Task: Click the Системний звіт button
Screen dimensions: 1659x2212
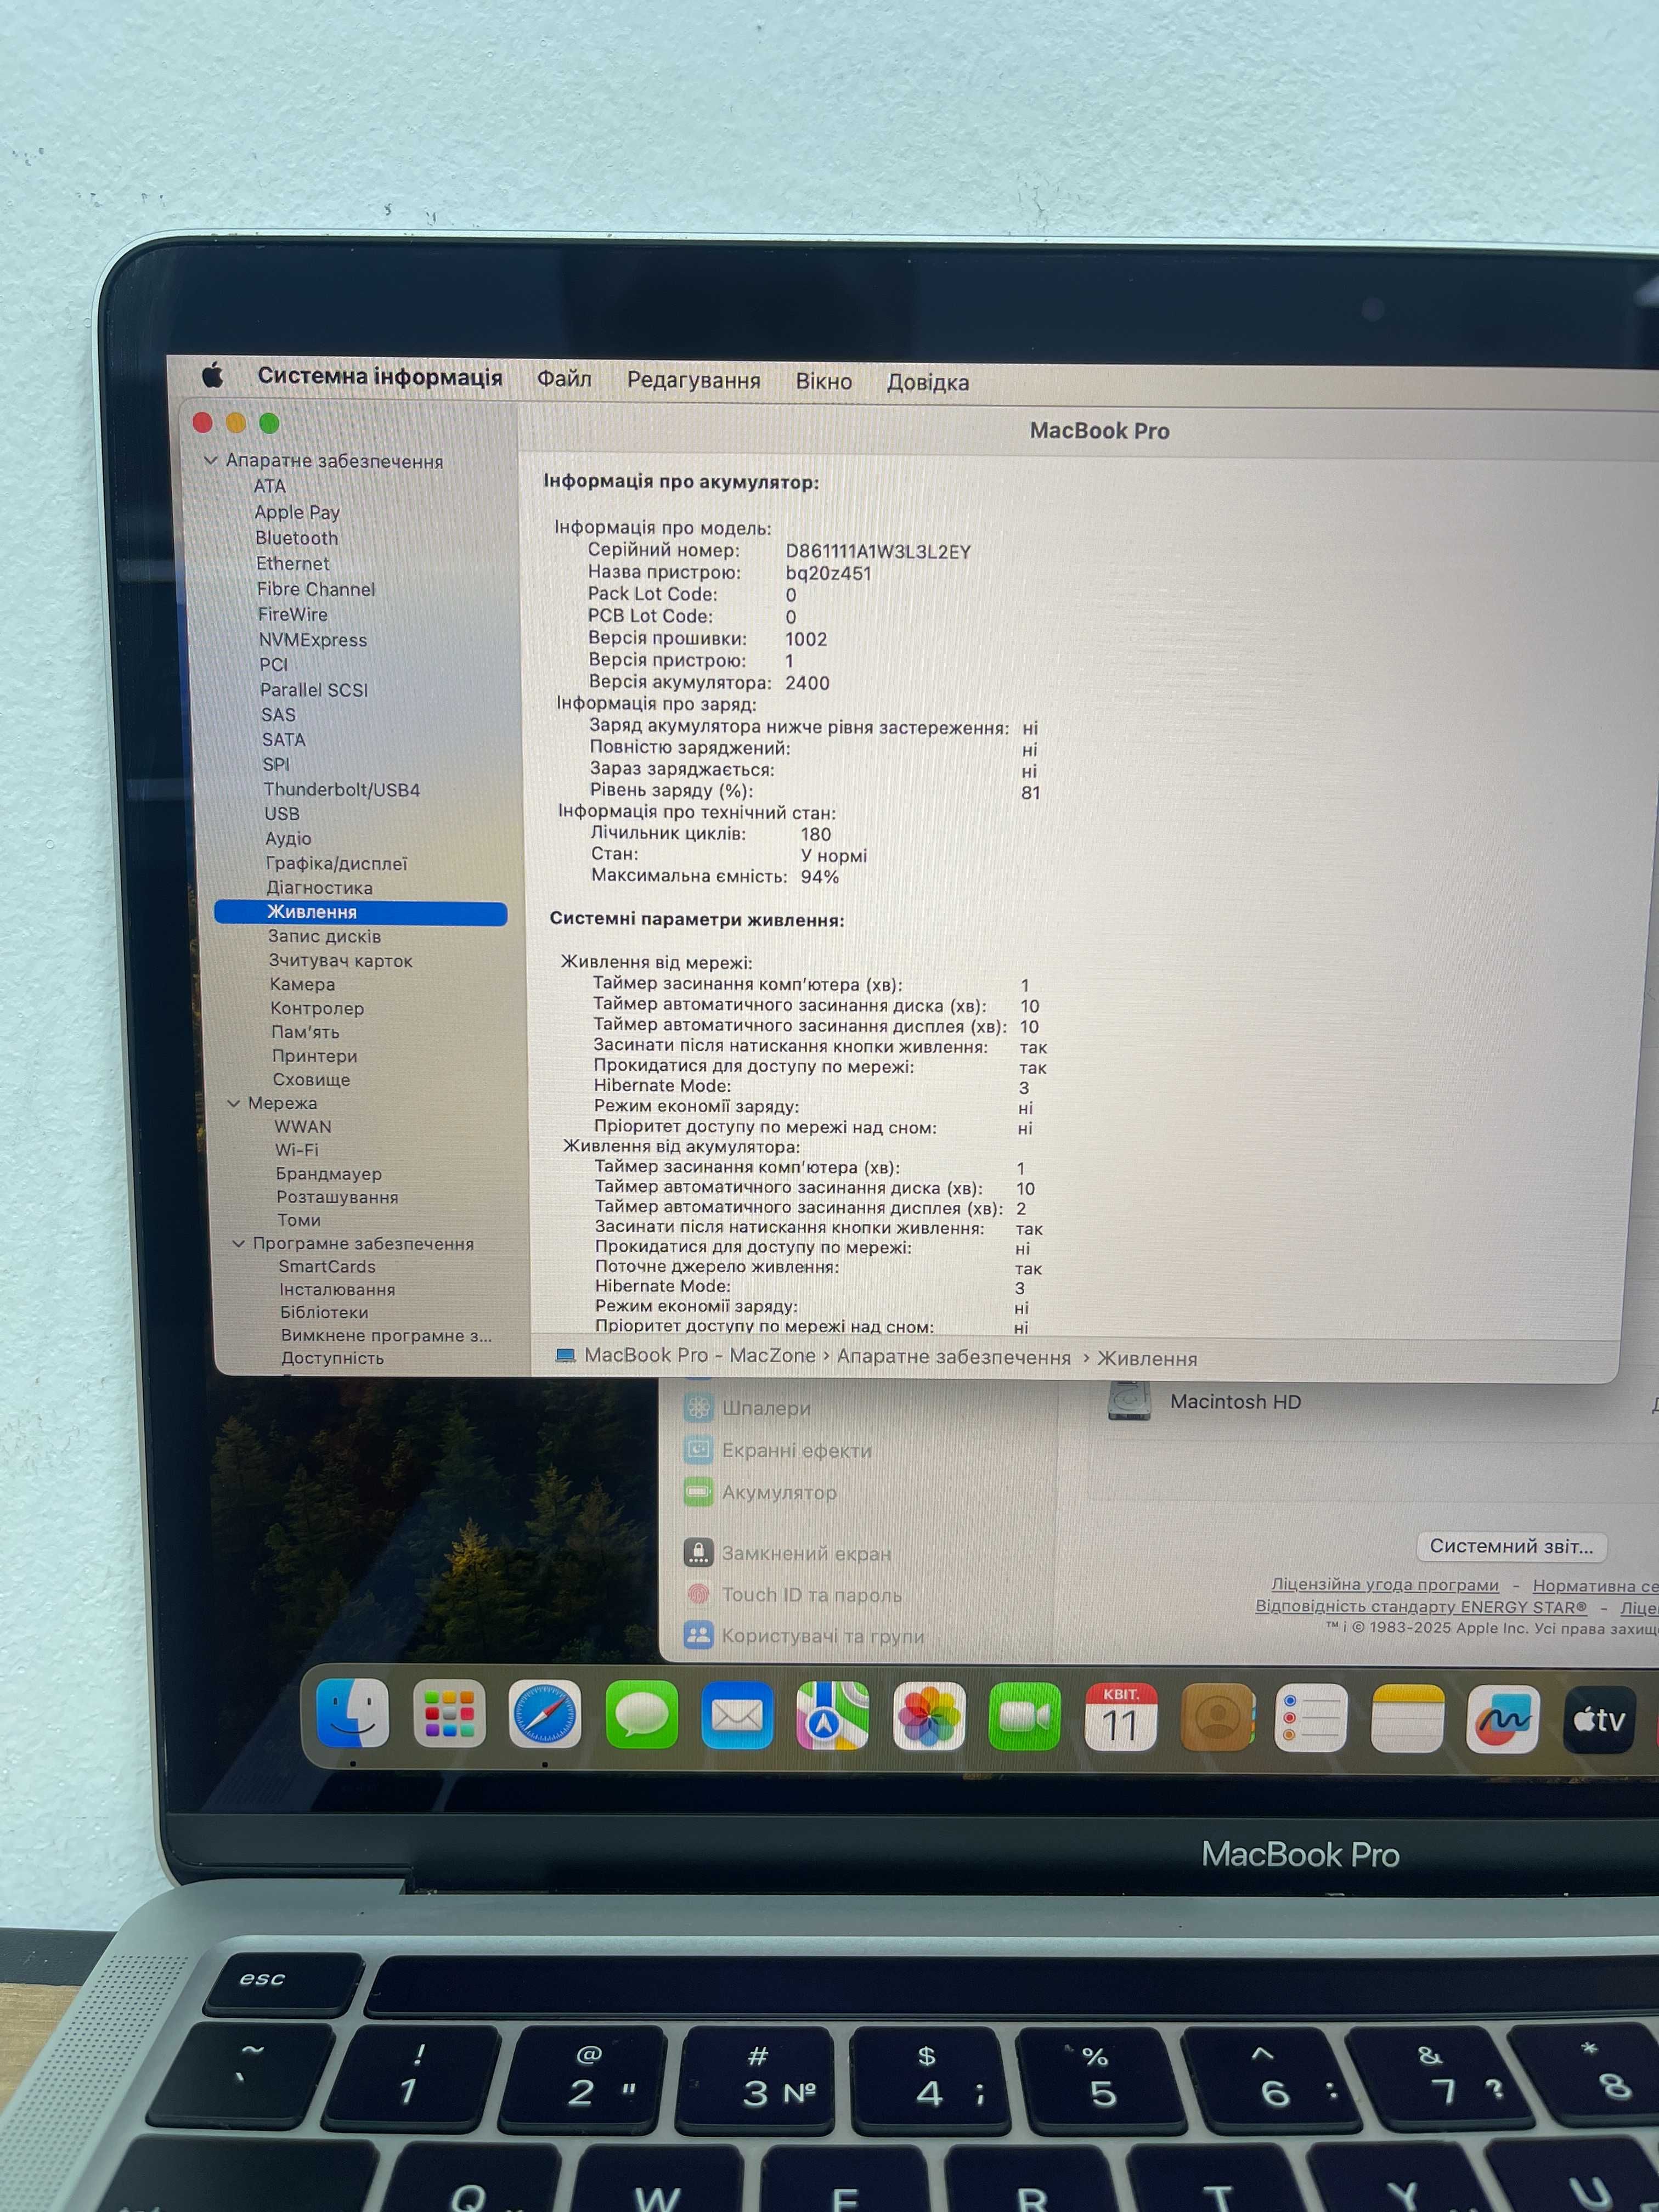Action: tap(1511, 1546)
